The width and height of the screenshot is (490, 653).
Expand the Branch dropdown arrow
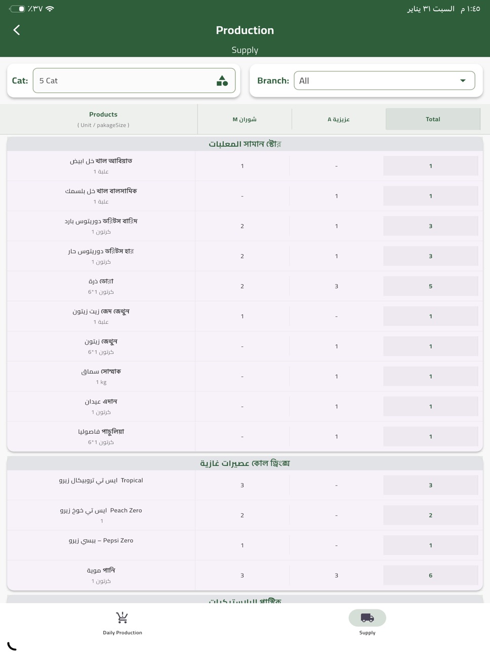click(463, 80)
